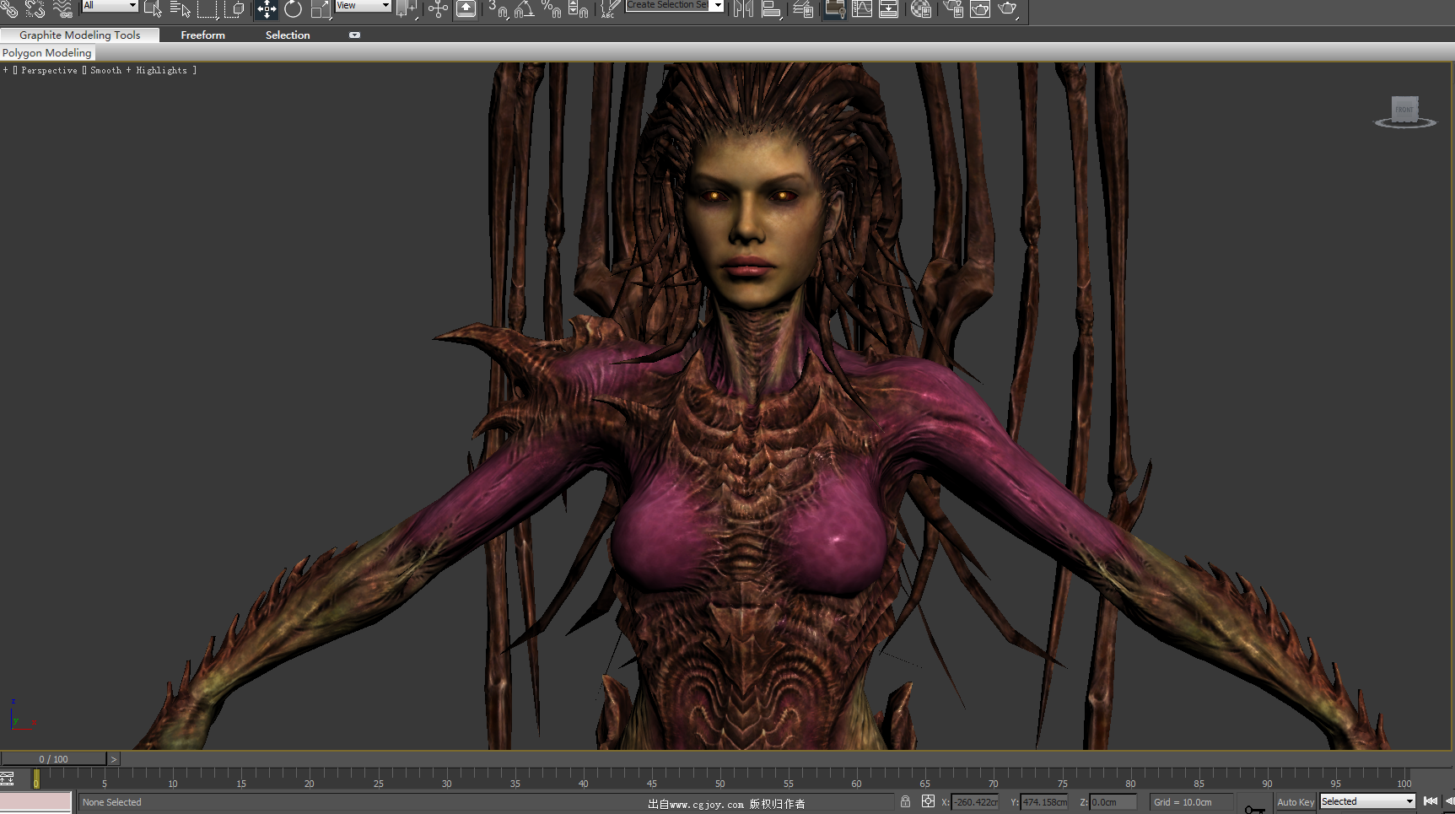Image resolution: width=1455 pixels, height=814 pixels.
Task: Enable the Auto Key button
Action: click(1295, 802)
